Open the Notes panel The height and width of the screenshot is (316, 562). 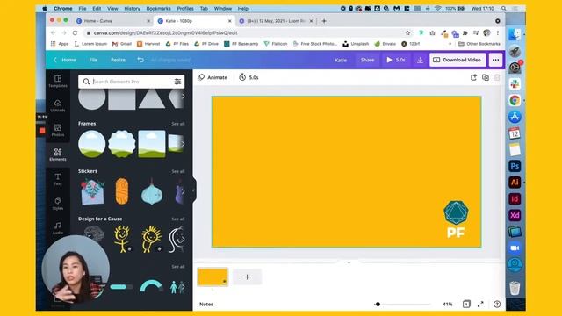click(x=206, y=305)
